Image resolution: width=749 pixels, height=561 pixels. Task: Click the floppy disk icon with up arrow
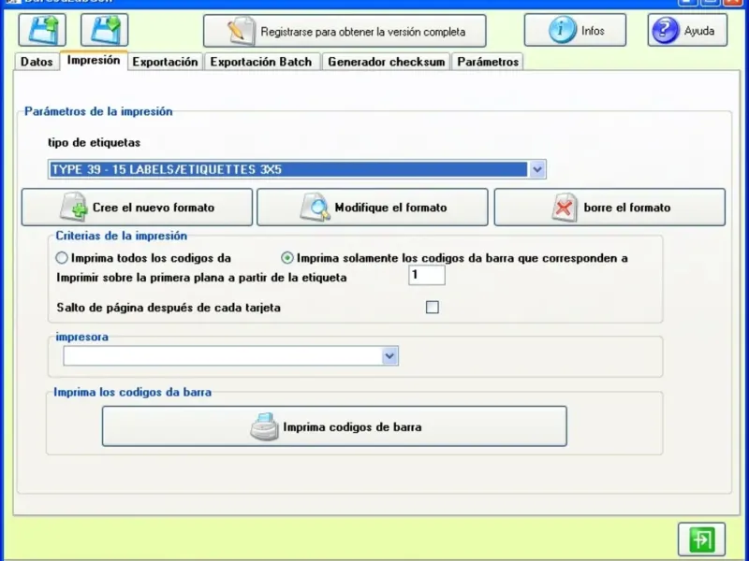[x=42, y=30]
